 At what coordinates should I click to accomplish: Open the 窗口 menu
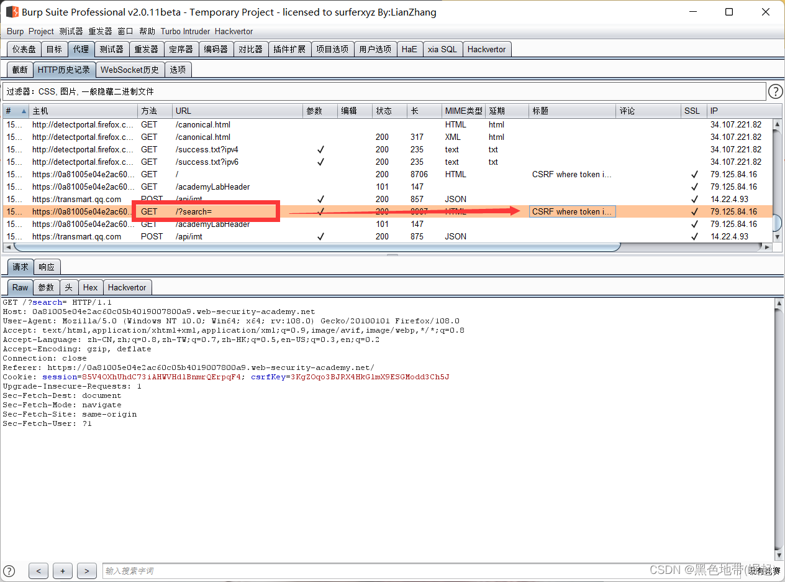coord(125,31)
